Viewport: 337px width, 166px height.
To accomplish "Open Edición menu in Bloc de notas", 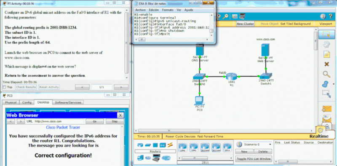I will pyautogui.click(x=154, y=10).
